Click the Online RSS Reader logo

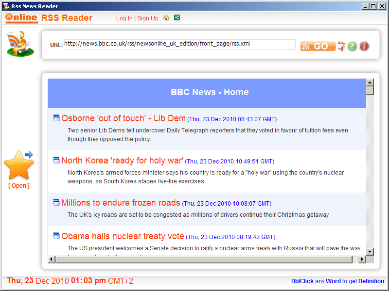pyautogui.click(x=49, y=18)
